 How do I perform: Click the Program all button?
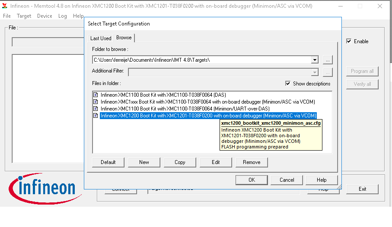coord(362,71)
